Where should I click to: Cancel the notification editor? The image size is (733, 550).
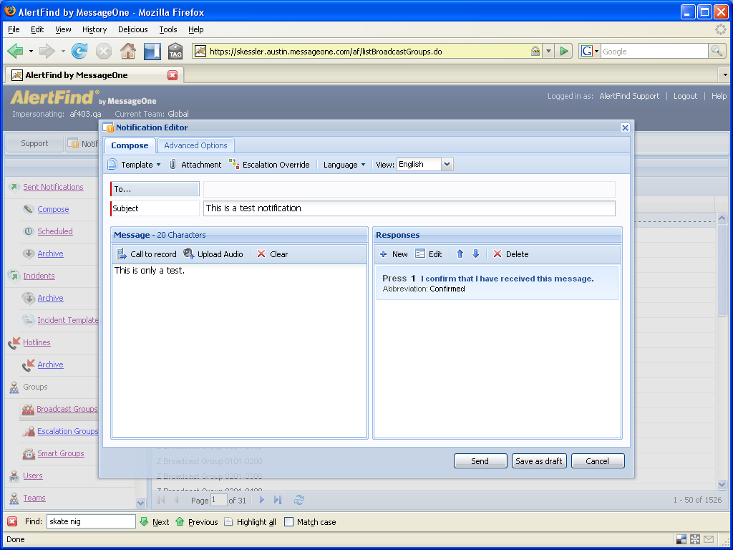click(598, 460)
